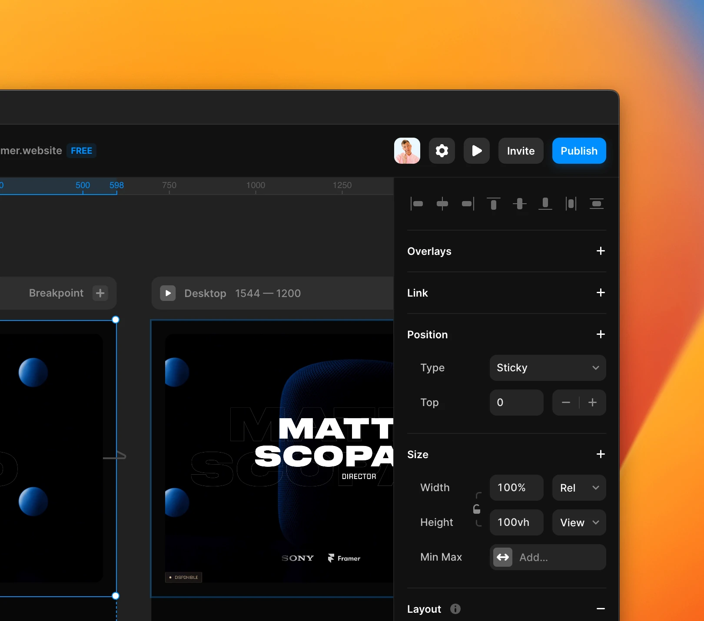The height and width of the screenshot is (621, 704).
Task: Toggle the aspect ratio lock icon
Action: (x=477, y=509)
